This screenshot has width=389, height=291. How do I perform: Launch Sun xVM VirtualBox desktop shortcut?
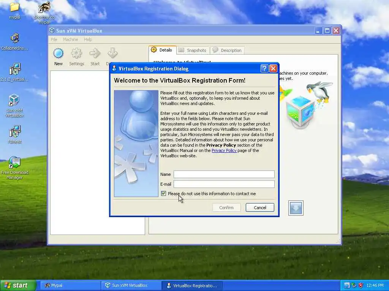point(14,106)
